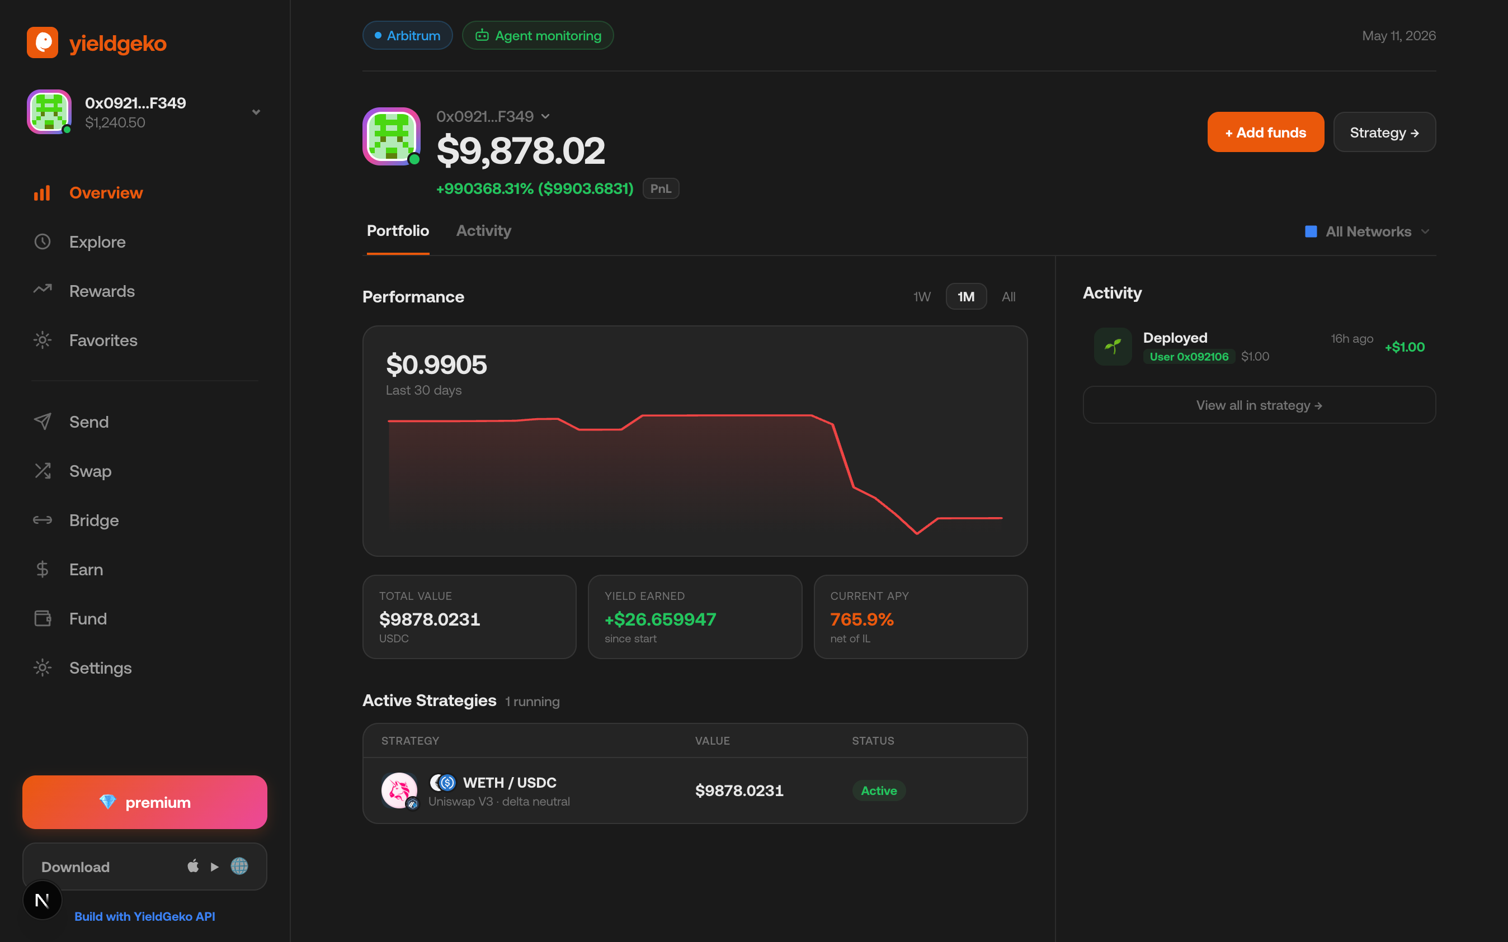Click the blue All Networks color square
The width and height of the screenshot is (1508, 942).
pos(1311,232)
